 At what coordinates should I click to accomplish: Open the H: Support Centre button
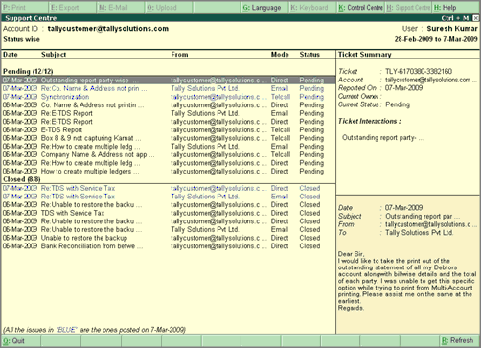[x=408, y=8]
